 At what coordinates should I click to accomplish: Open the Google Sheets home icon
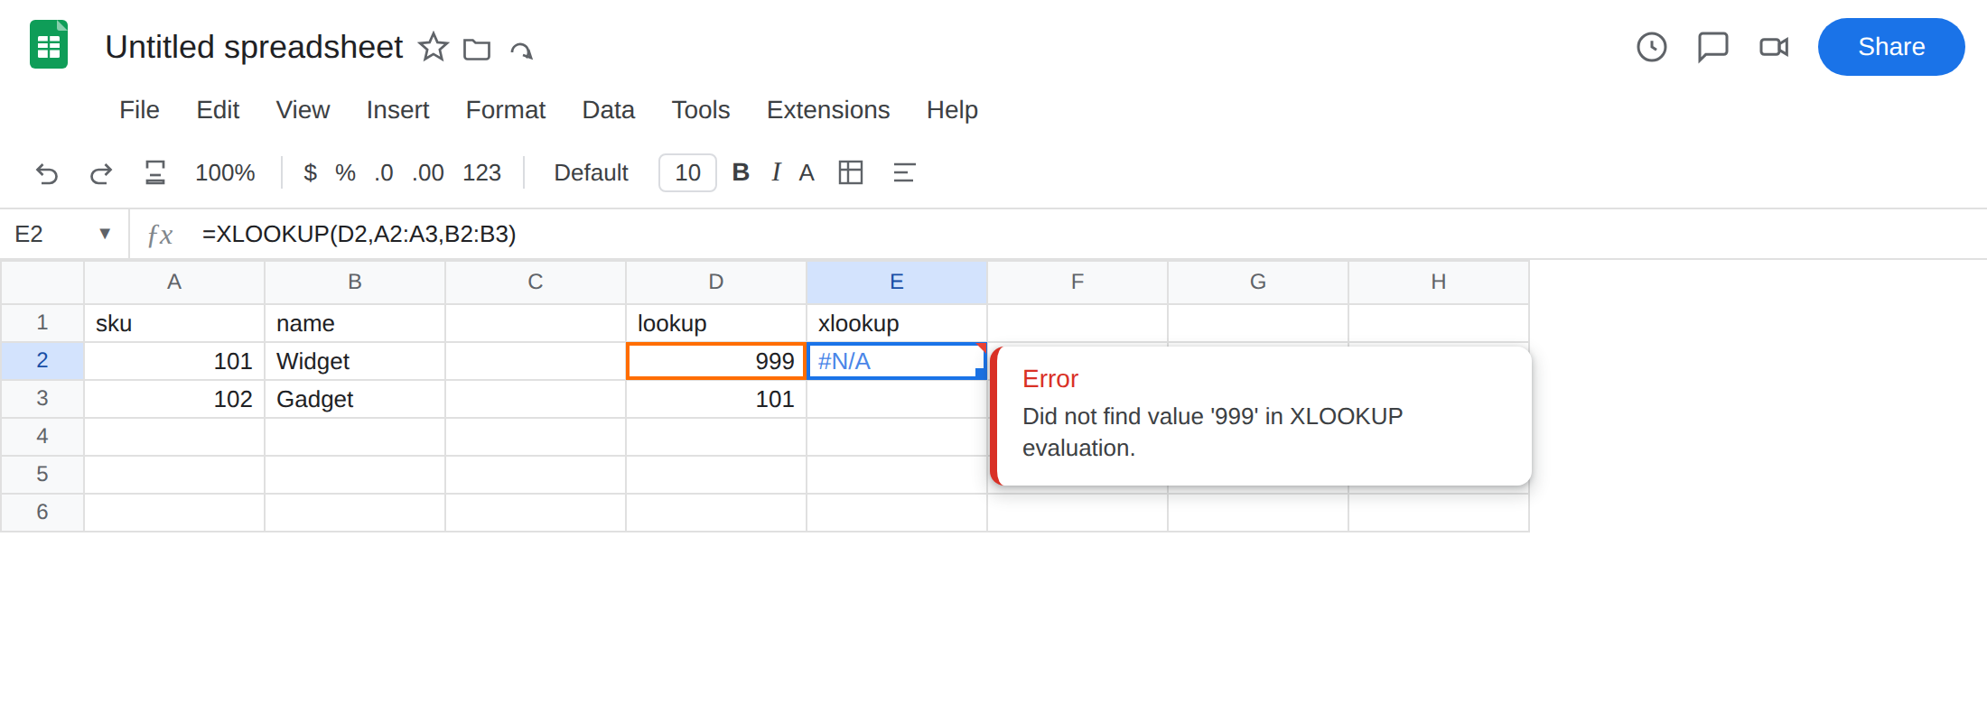click(x=49, y=45)
